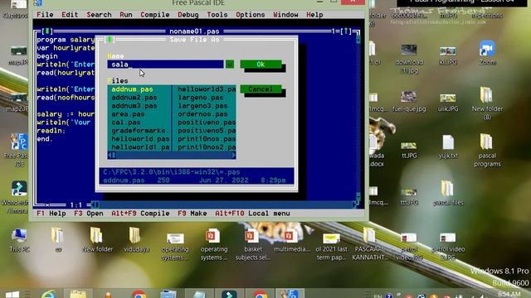Open the Help menu

tap(314, 15)
